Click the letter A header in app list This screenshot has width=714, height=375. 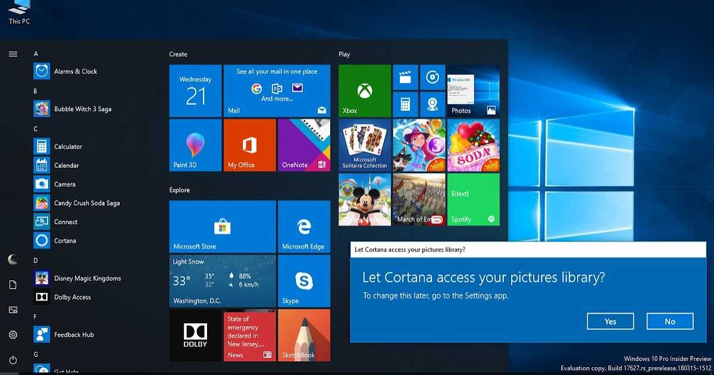click(x=36, y=54)
